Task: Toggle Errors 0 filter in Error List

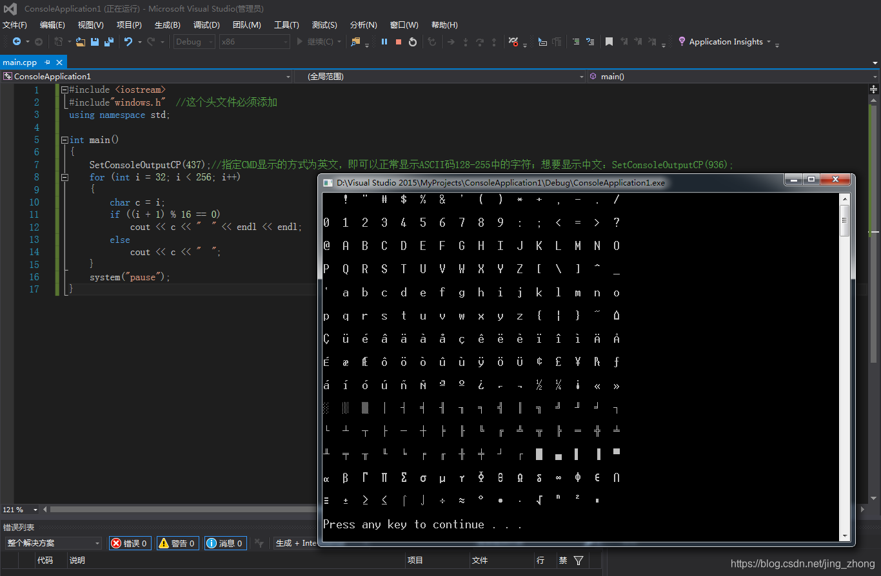Action: 130,543
